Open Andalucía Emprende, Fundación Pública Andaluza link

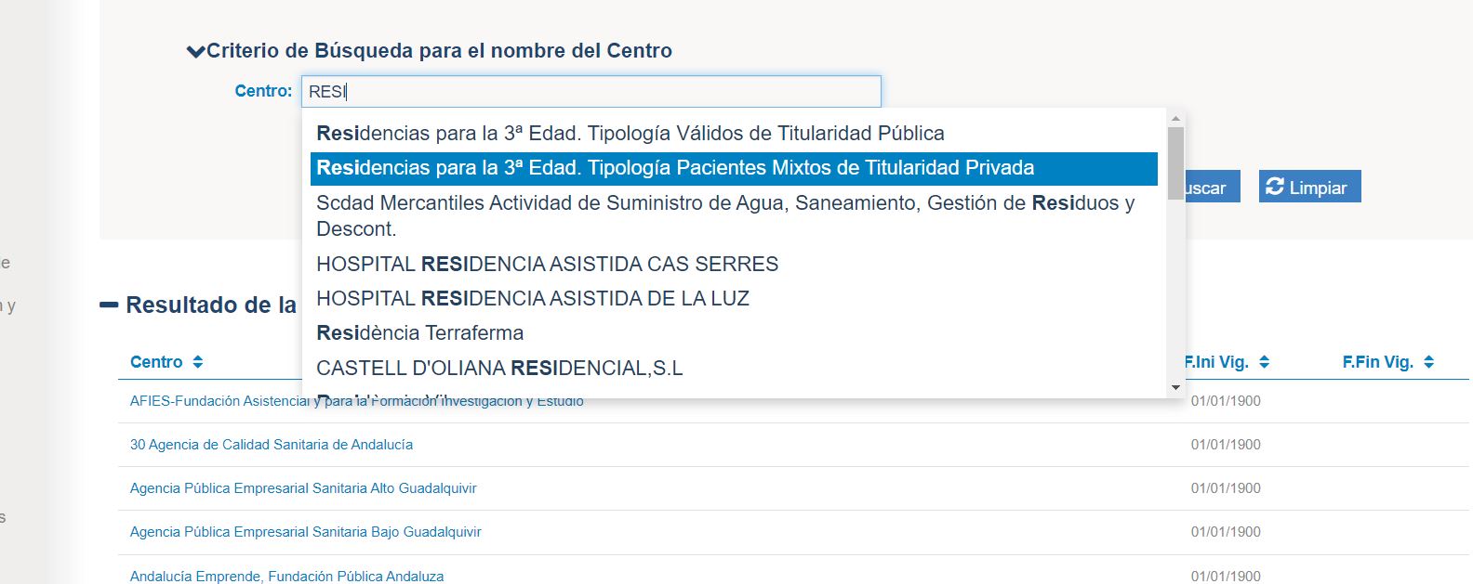point(286,576)
